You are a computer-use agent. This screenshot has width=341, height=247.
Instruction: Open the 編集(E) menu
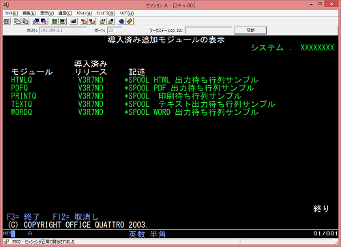[x=29, y=13]
